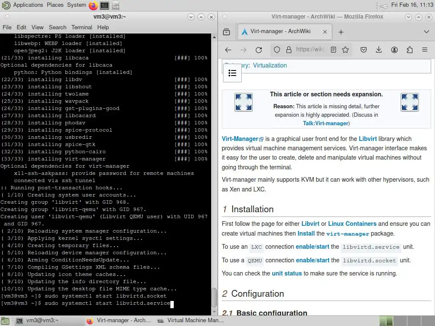Screen dimensions: 435x326
Task: Open the terminal Search menu
Action: pos(57,27)
